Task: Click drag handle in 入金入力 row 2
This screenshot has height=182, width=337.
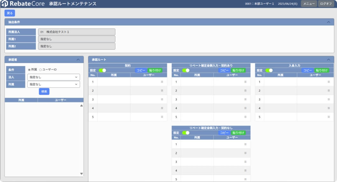Action: (329, 91)
